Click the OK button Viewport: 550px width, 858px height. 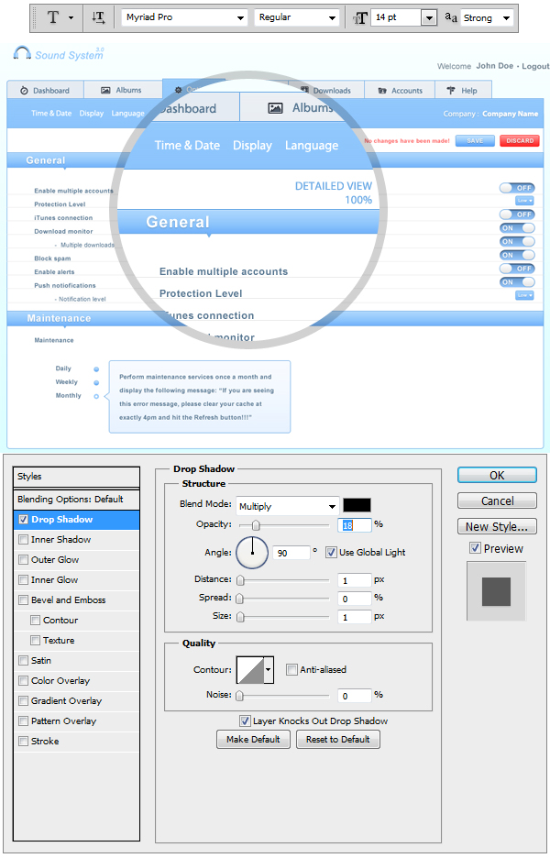coord(497,476)
